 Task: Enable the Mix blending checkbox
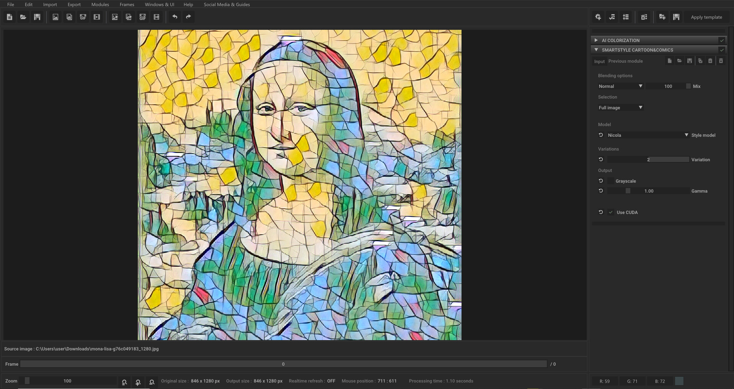pos(688,86)
